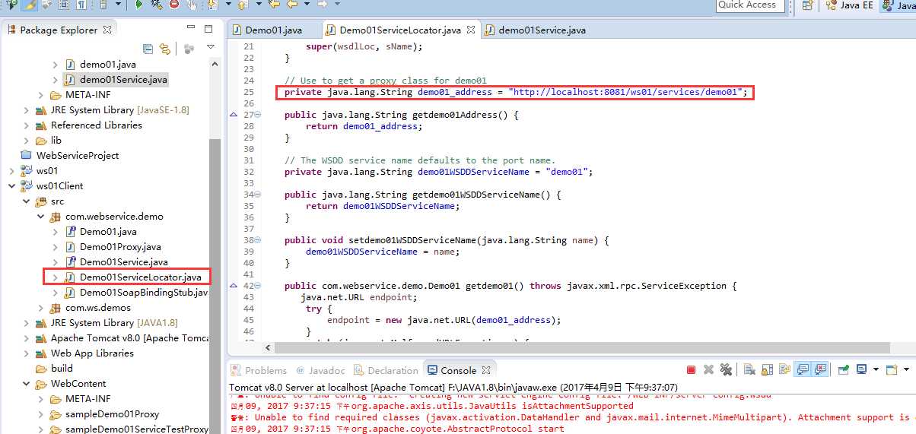Expand the Apache Tomcat v8.0 library node
This screenshot has width=916, height=434.
tap(26, 338)
